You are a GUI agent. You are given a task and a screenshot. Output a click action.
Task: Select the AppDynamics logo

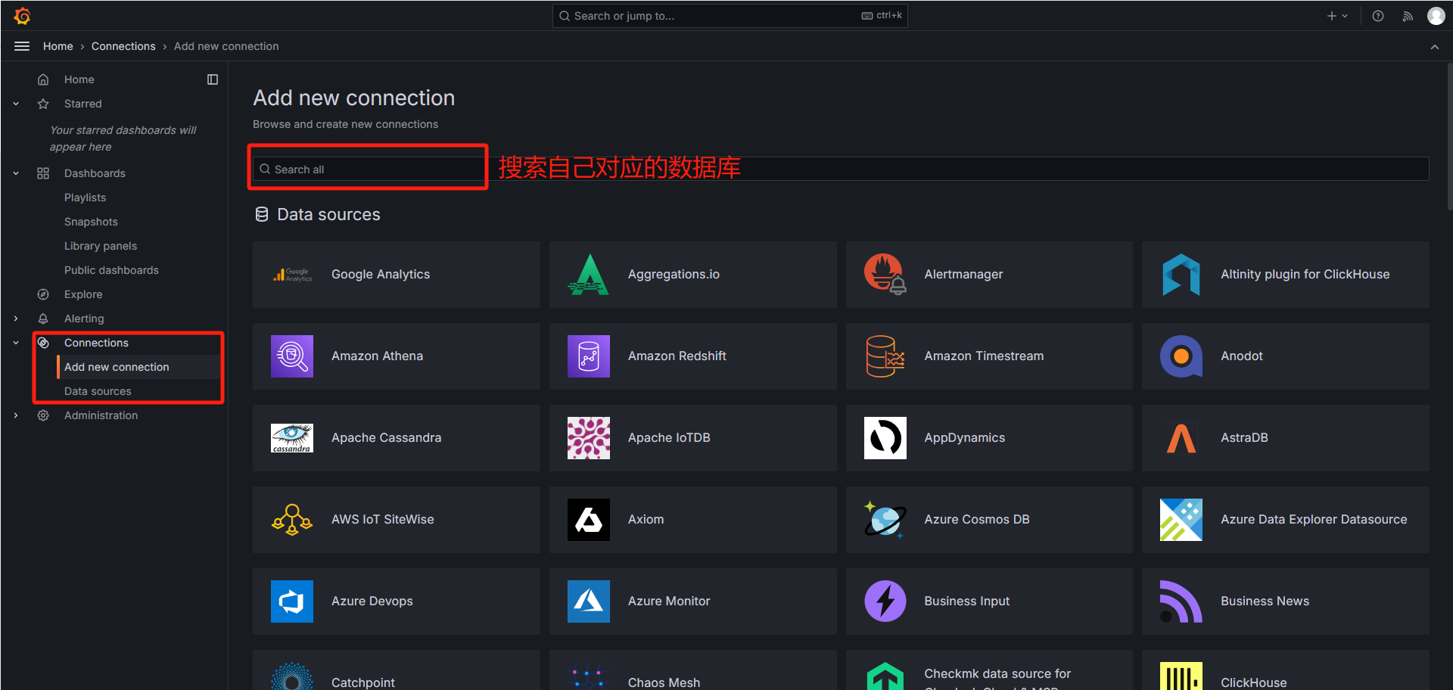pyautogui.click(x=885, y=438)
